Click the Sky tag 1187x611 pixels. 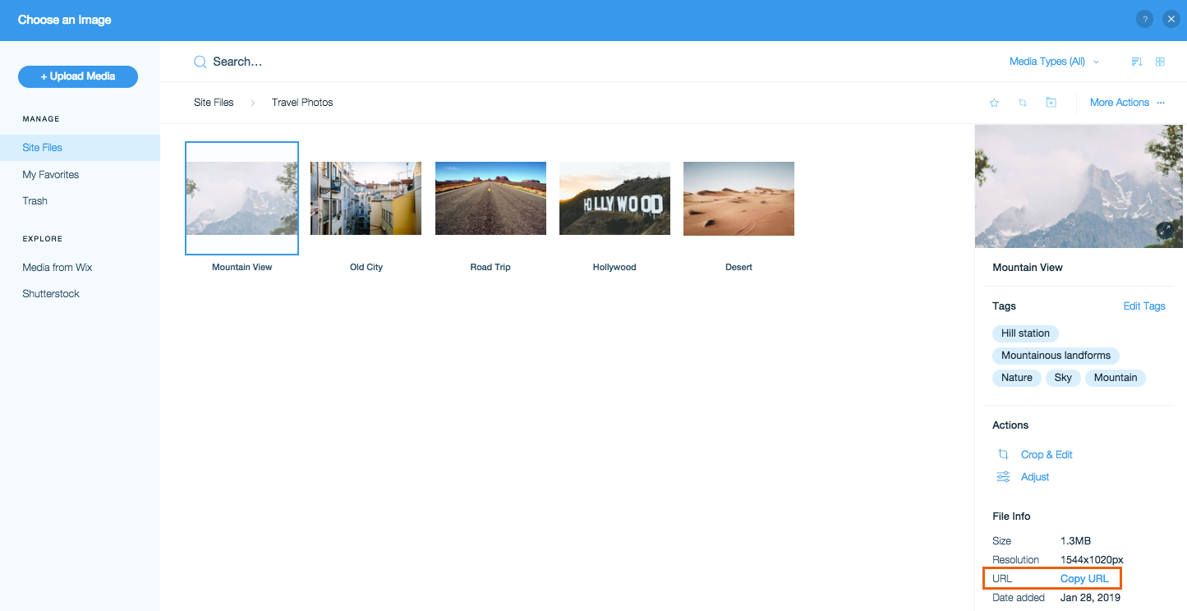(1063, 378)
